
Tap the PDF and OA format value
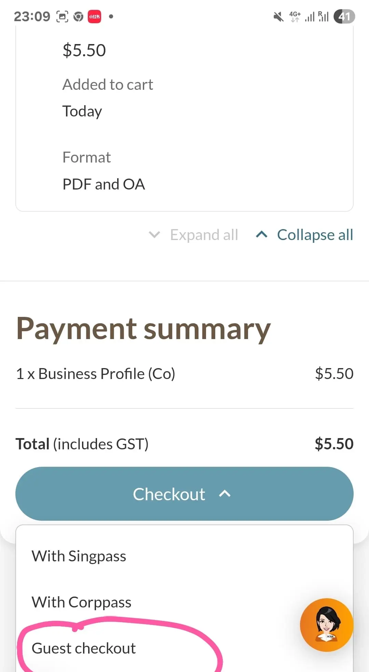[104, 184]
